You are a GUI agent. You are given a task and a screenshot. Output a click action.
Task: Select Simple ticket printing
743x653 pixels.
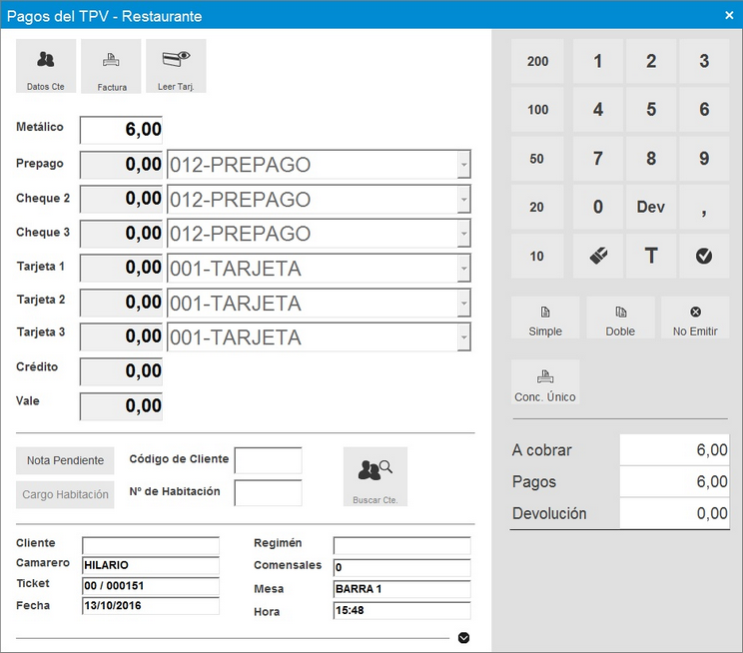coord(545,318)
